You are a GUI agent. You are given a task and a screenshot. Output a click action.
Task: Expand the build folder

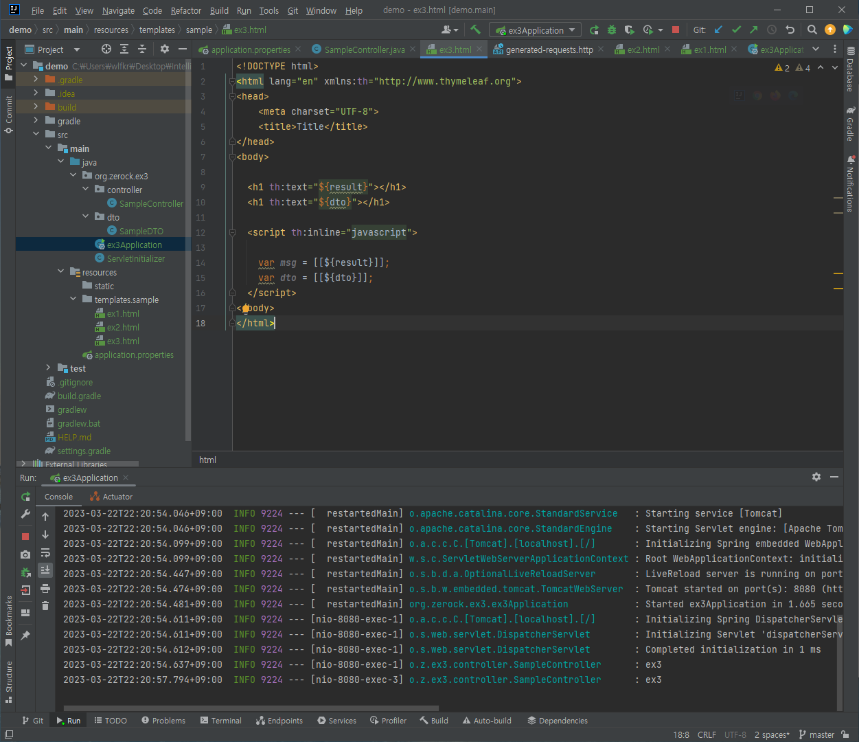36,107
